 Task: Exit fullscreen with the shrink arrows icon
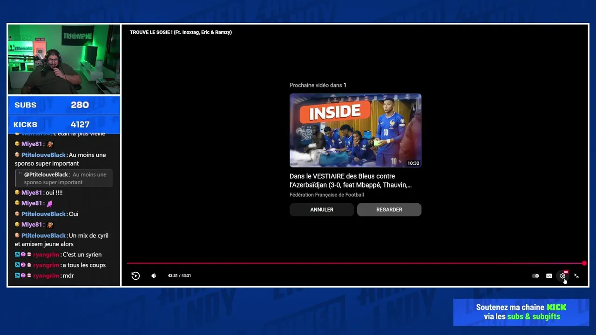576,276
